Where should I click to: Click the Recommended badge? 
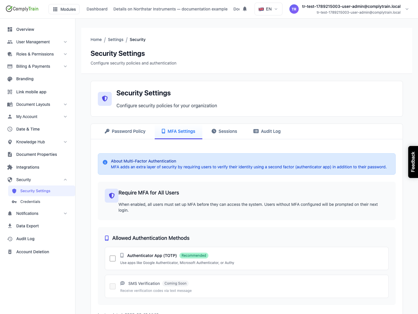pyautogui.click(x=194, y=256)
